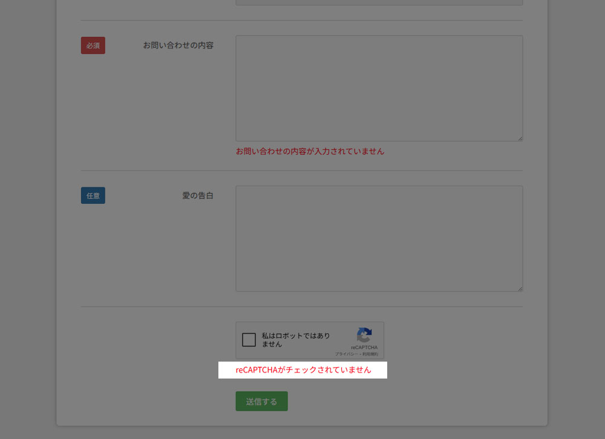Image resolution: width=605 pixels, height=439 pixels.
Task: Click the reCAPTCHA logo icon
Action: [x=364, y=336]
